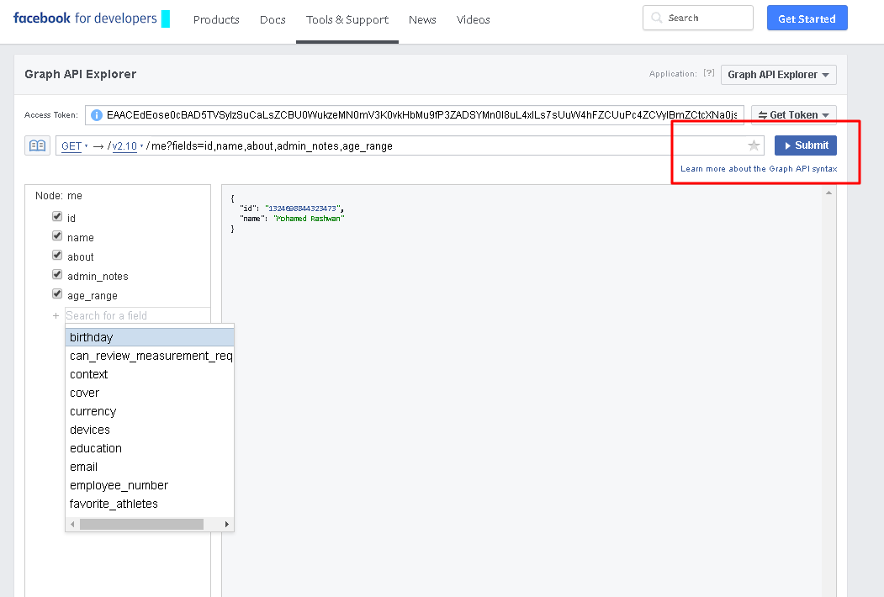Toggle the age_range field checkbox
Screen dimensions: 884x597
pos(57,294)
